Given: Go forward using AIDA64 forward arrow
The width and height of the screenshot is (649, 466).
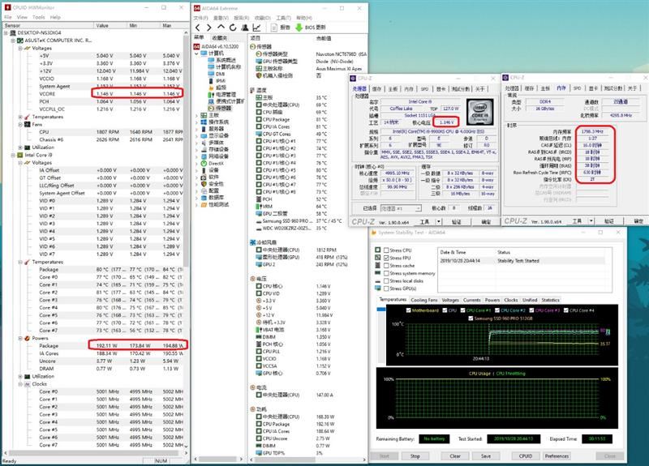Looking at the screenshot, I should click(x=209, y=28).
